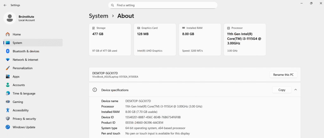The height and width of the screenshot is (138, 324).
Task: Click the No pen or touch input text
Action: tap(158, 134)
